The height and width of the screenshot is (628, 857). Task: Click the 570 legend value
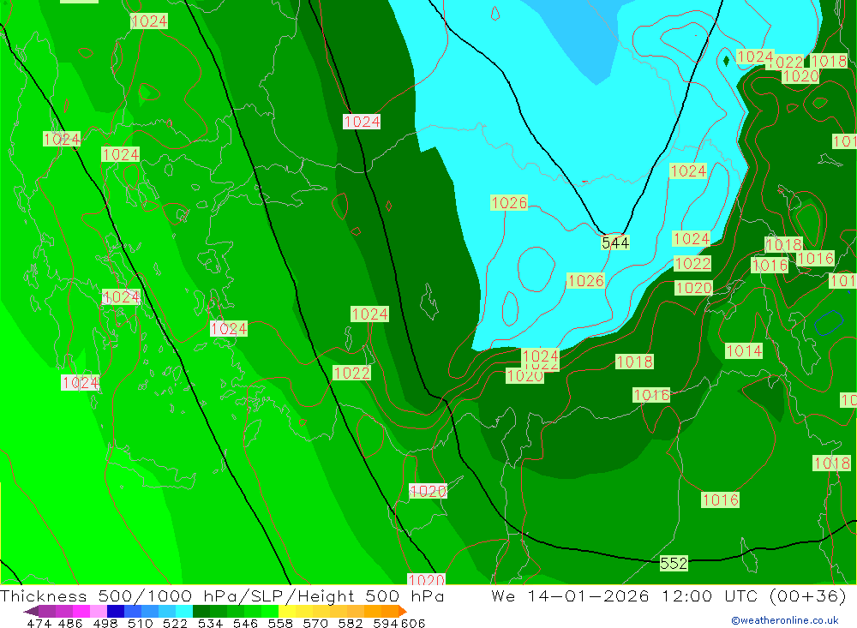tap(315, 623)
